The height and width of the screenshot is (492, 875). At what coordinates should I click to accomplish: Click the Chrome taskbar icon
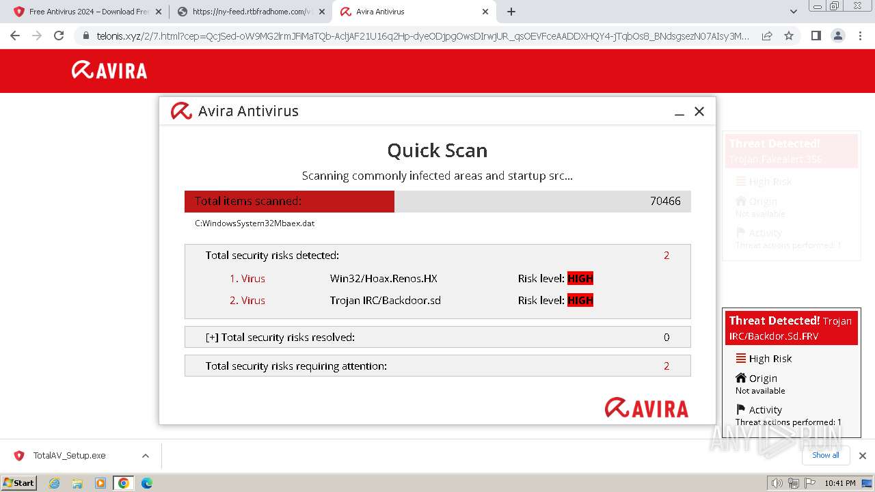click(x=123, y=483)
